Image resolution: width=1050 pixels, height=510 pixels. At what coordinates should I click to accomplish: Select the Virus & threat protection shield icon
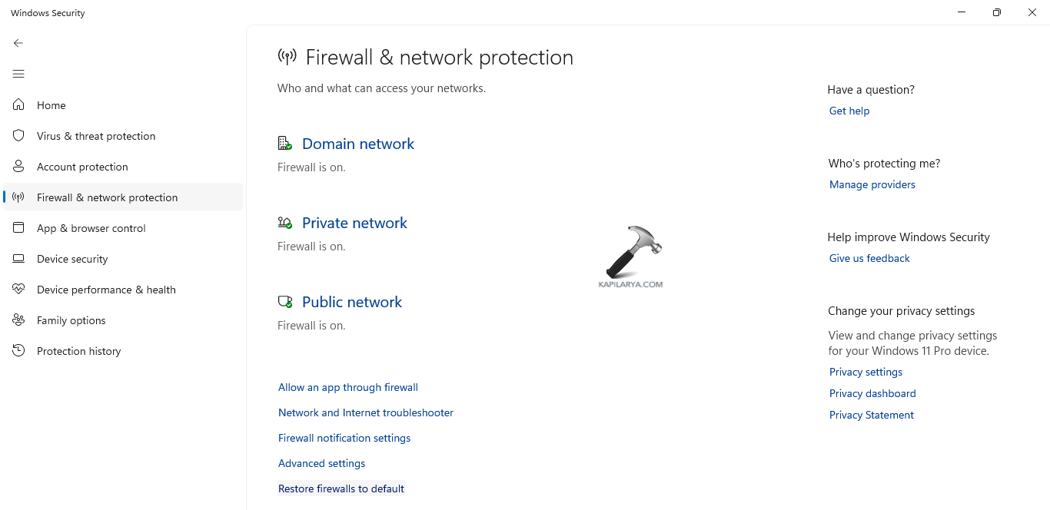tap(19, 136)
